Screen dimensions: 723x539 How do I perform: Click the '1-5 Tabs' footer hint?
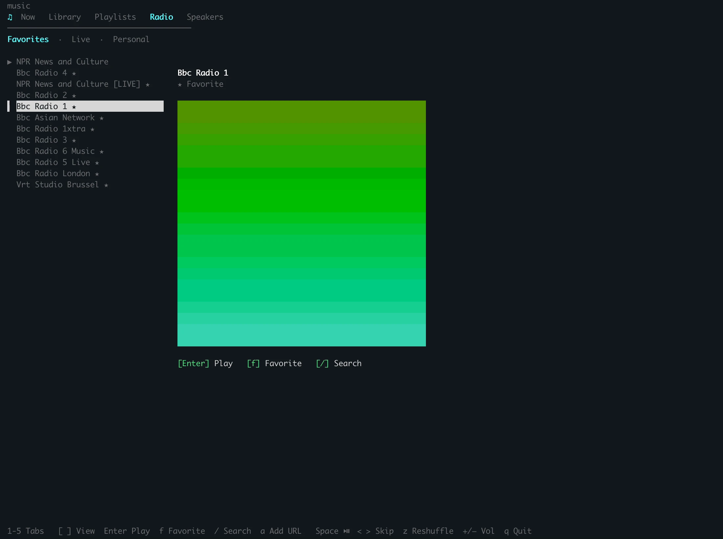(26, 531)
